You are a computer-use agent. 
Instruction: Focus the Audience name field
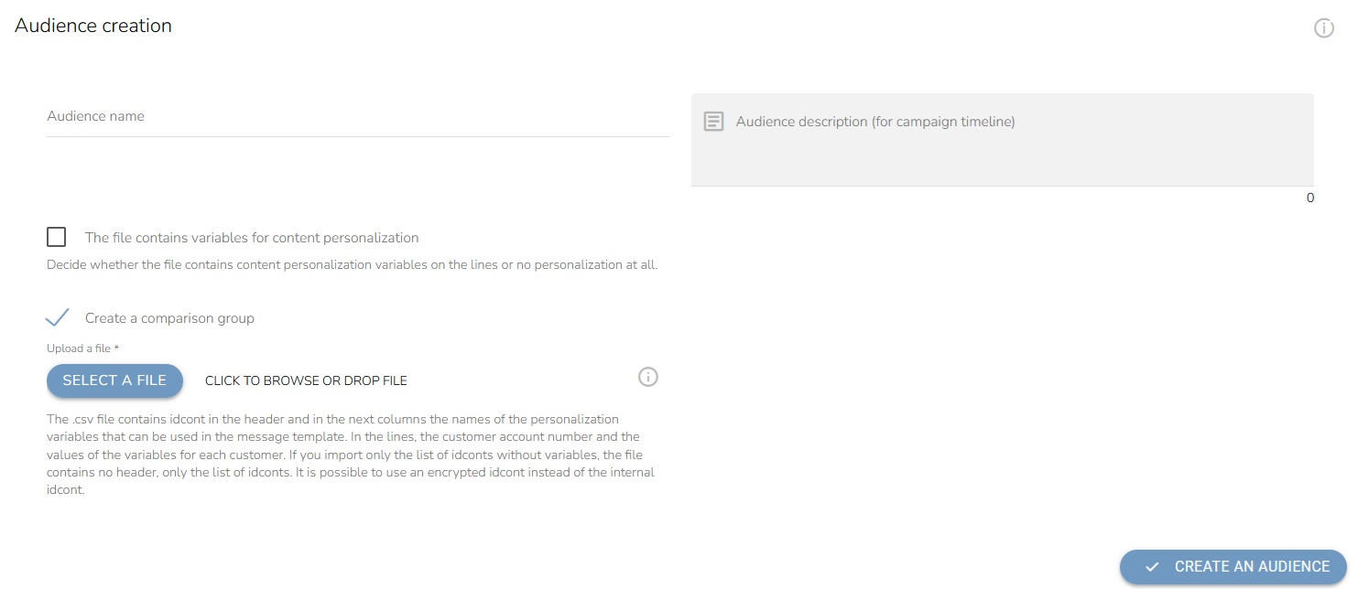pyautogui.click(x=357, y=117)
